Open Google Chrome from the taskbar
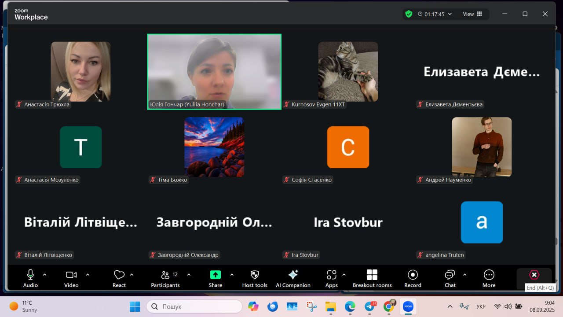This screenshot has width=563, height=317. (389, 306)
